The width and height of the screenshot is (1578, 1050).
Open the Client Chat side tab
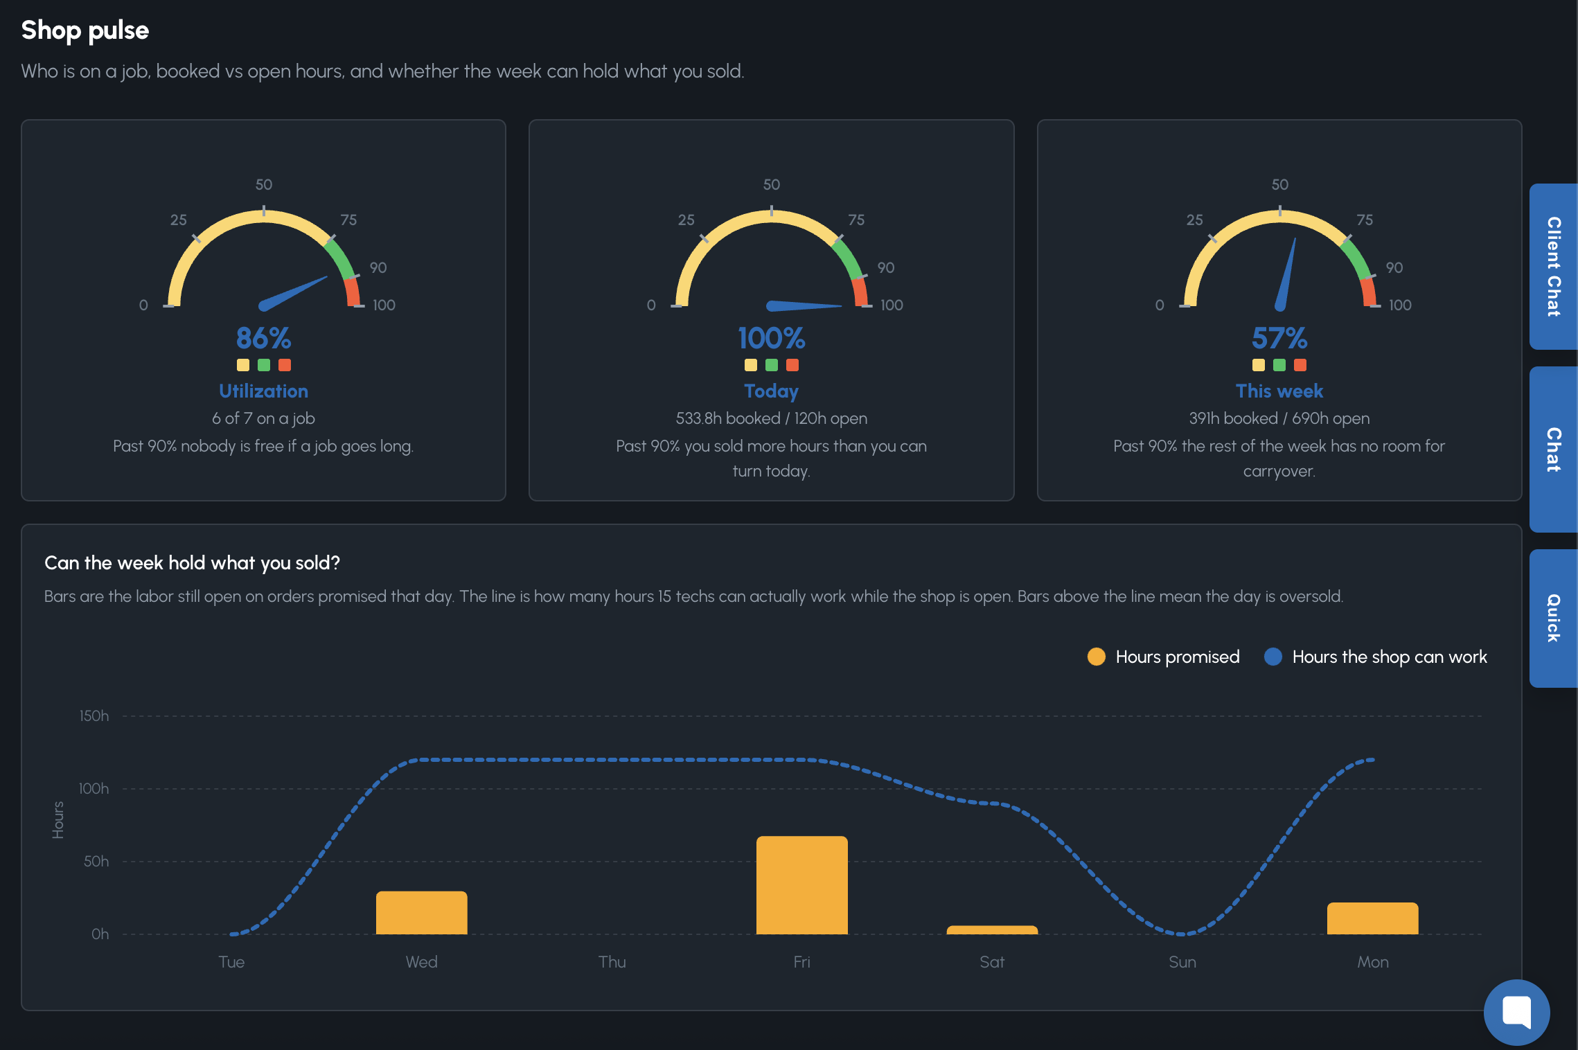point(1553,267)
